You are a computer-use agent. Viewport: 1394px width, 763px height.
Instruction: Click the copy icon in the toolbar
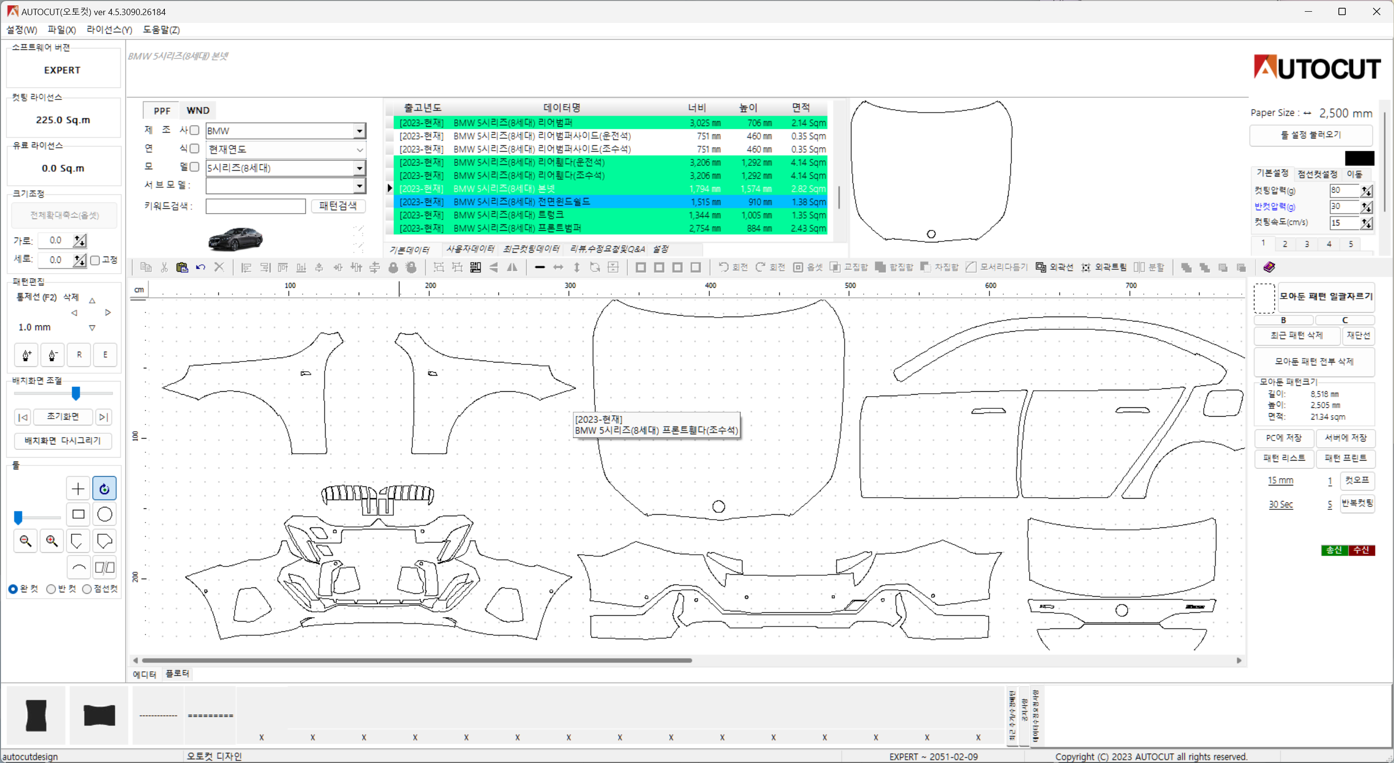pyautogui.click(x=146, y=267)
